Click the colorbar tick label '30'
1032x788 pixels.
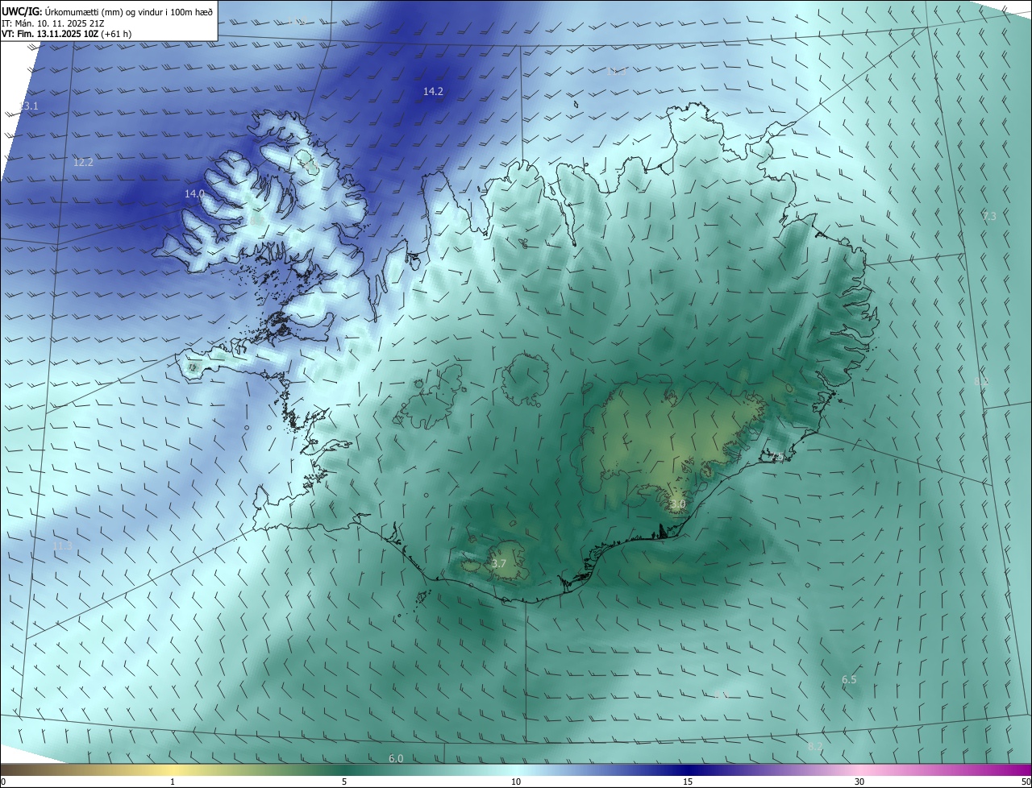click(859, 782)
